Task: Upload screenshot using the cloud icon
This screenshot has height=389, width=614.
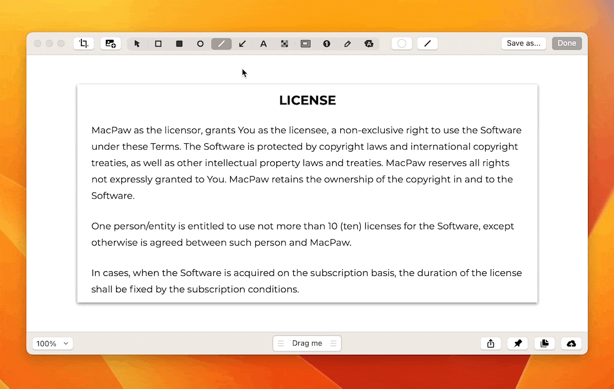Action: [x=572, y=343]
